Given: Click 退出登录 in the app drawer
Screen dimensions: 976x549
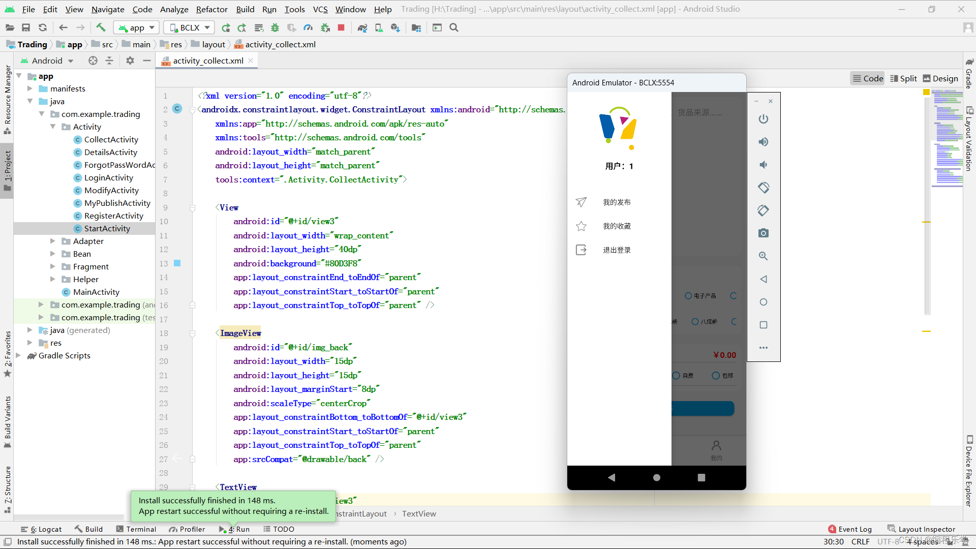Looking at the screenshot, I should click(617, 250).
